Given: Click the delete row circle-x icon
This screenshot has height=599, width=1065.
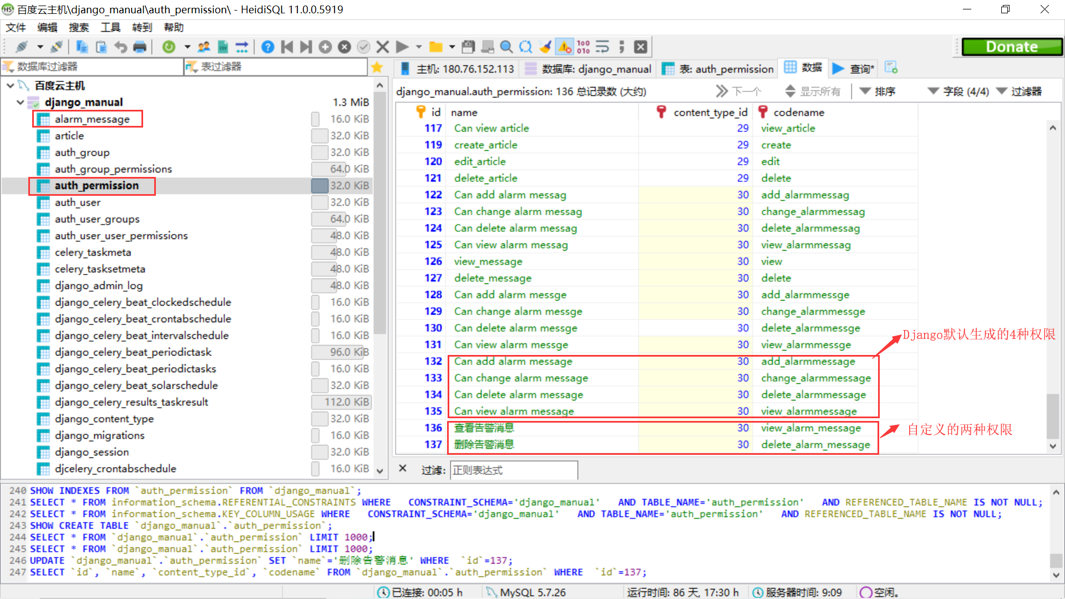Looking at the screenshot, I should [x=344, y=47].
